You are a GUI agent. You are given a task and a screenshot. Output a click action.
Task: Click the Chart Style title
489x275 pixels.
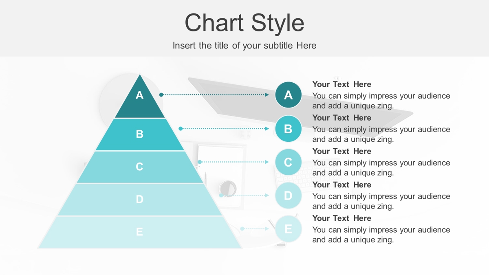coord(244,23)
